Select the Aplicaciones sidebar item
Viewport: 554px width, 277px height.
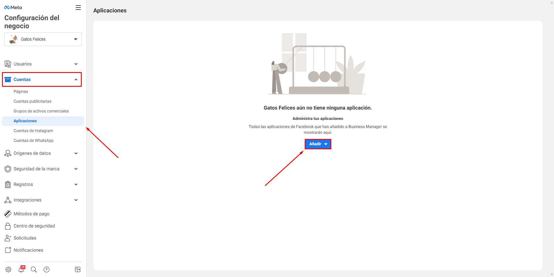coord(43,121)
